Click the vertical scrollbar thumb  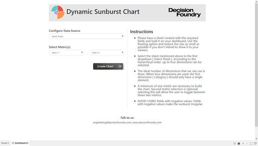pyautogui.click(x=256, y=65)
